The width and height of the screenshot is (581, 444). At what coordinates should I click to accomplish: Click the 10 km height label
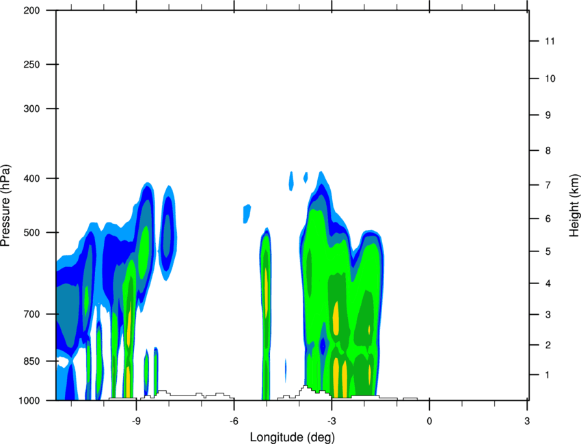[x=550, y=79]
